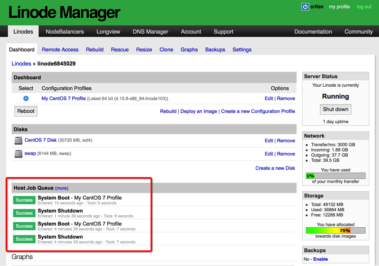The height and width of the screenshot is (266, 379).
Task: Click the log out link
Action: tap(364, 7)
